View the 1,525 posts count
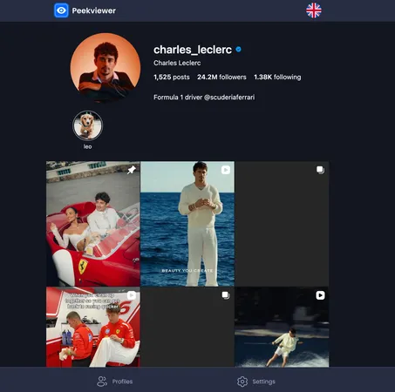The width and height of the screenshot is (395, 392). click(172, 77)
